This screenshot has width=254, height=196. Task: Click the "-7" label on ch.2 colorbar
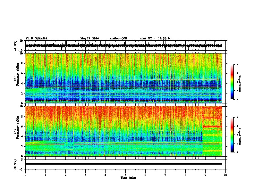(237, 152)
